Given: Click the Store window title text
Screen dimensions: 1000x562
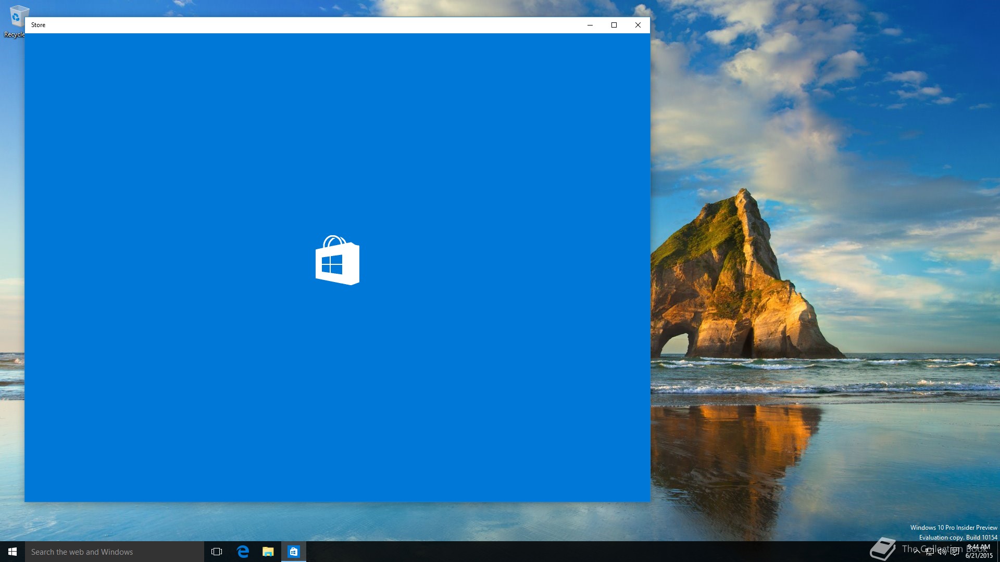Looking at the screenshot, I should point(38,25).
